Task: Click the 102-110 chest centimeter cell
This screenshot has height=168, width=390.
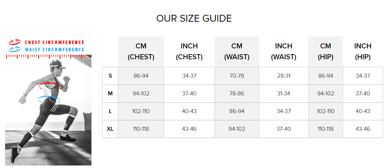Action: (141, 111)
